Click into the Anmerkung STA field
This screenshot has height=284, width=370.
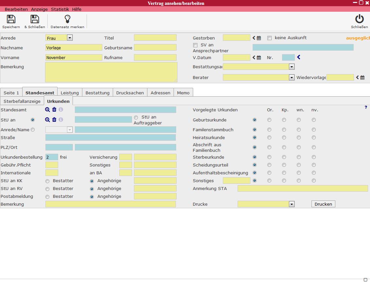(302, 188)
